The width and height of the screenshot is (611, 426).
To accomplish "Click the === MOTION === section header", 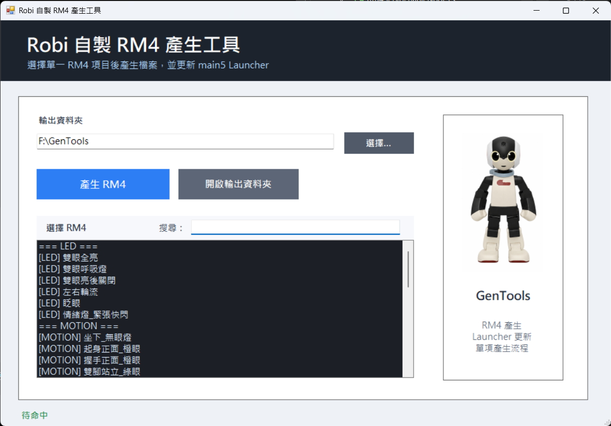I will [220, 326].
